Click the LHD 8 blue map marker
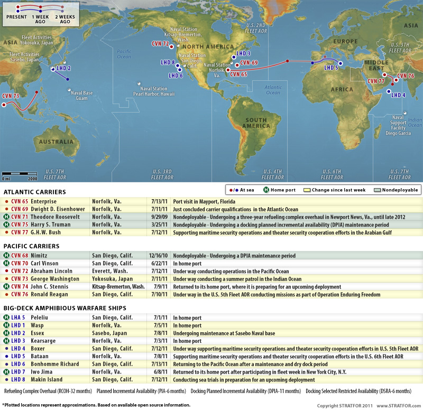 (x=178, y=66)
